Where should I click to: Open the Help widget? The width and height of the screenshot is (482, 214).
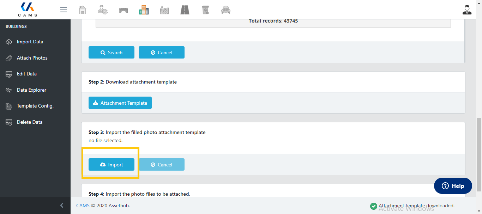tap(453, 186)
